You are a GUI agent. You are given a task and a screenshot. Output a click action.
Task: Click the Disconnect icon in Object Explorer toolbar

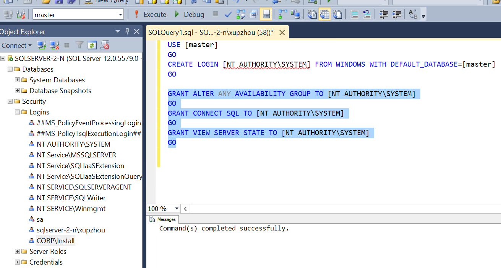tap(54, 45)
